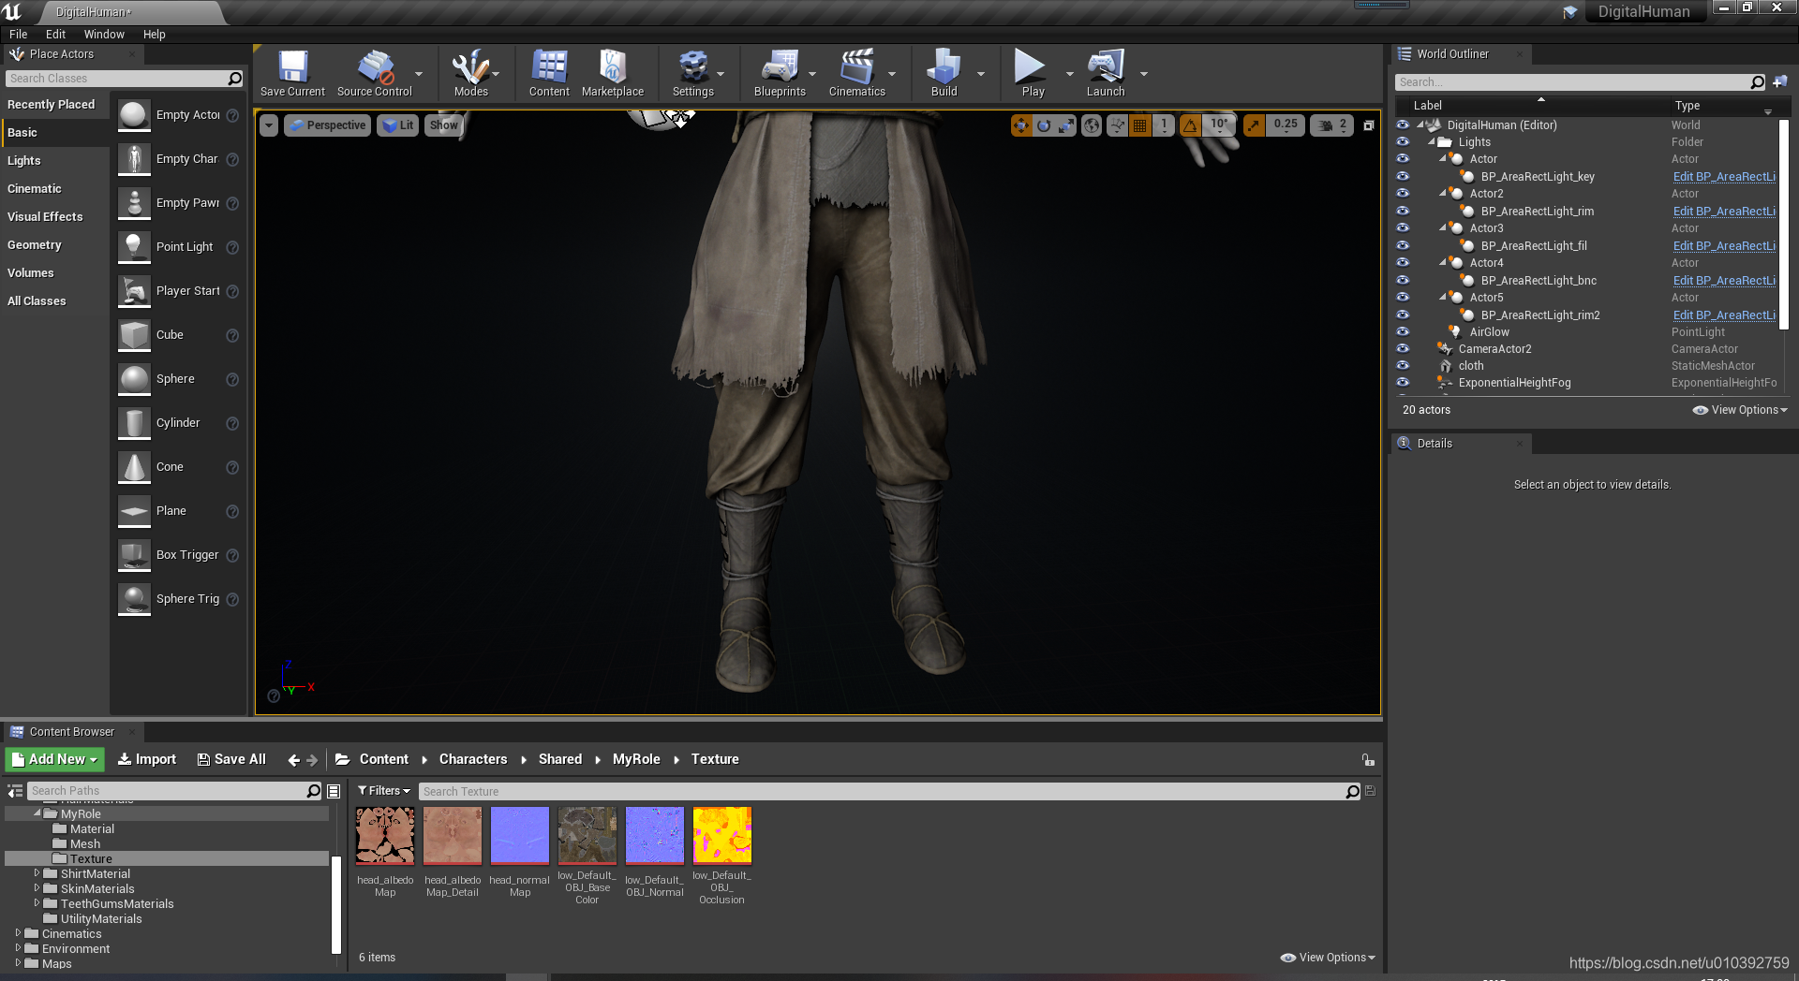Click the Launch toolbar icon
The width and height of the screenshot is (1799, 981).
pyautogui.click(x=1106, y=73)
